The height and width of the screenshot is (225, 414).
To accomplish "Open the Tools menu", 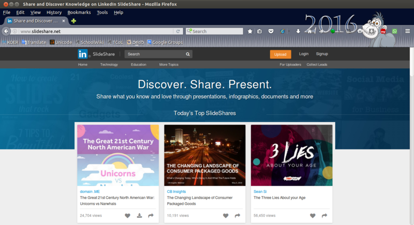I will point(102,12).
